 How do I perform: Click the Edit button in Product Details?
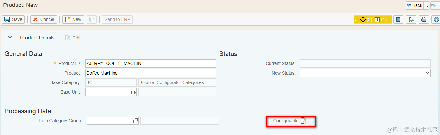pos(73,38)
